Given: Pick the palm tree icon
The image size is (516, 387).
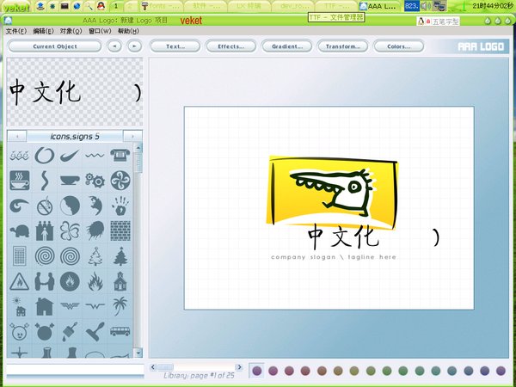Looking at the screenshot, I should click(x=120, y=305).
